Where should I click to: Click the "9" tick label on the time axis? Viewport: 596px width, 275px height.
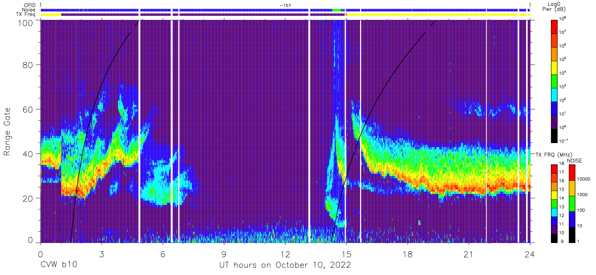224,254
